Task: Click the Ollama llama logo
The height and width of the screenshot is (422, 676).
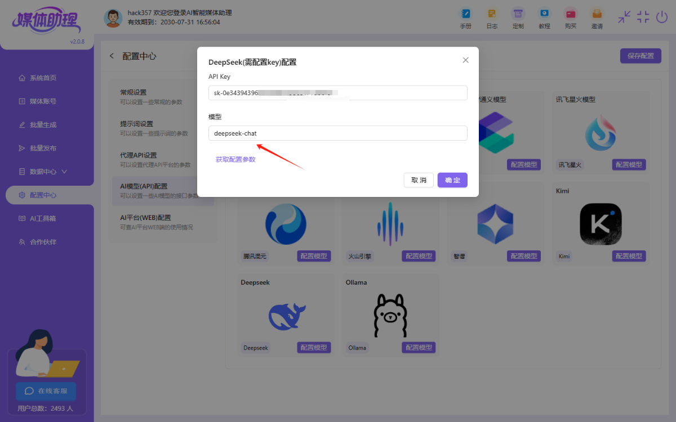Action: tap(390, 315)
